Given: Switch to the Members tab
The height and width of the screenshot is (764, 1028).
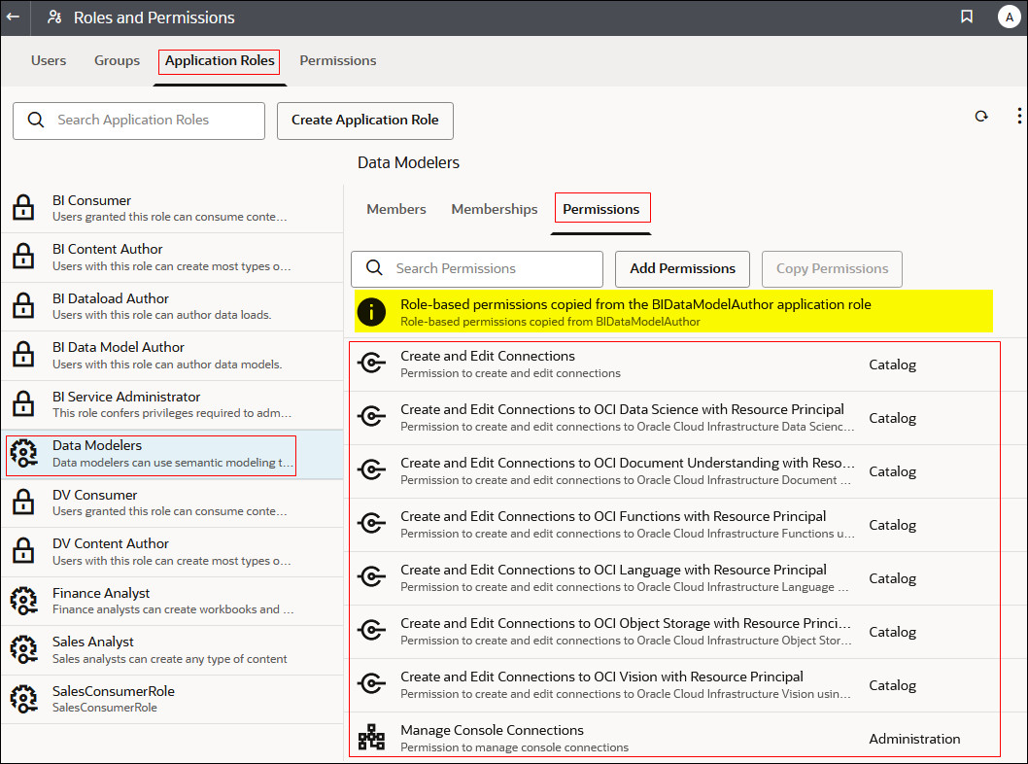Looking at the screenshot, I should click(x=395, y=208).
